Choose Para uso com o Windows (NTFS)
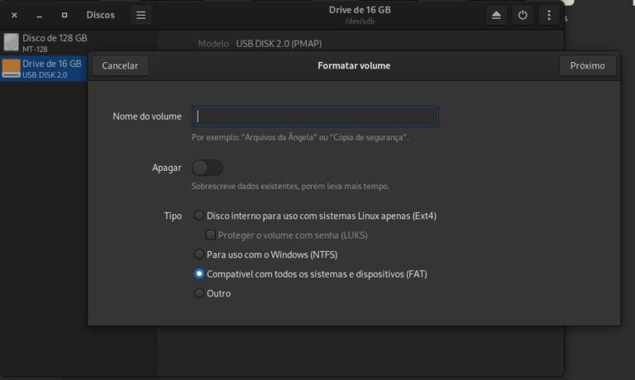The width and height of the screenshot is (635, 380). 199,254
